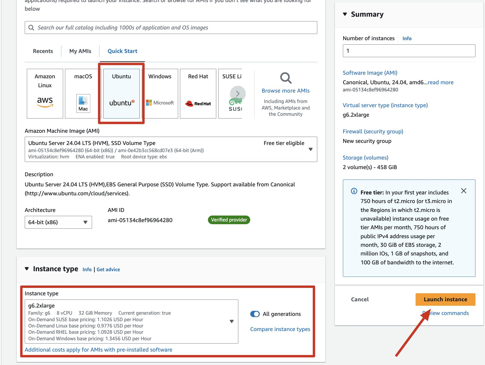Click the Free tier eligible label

pyautogui.click(x=284, y=143)
